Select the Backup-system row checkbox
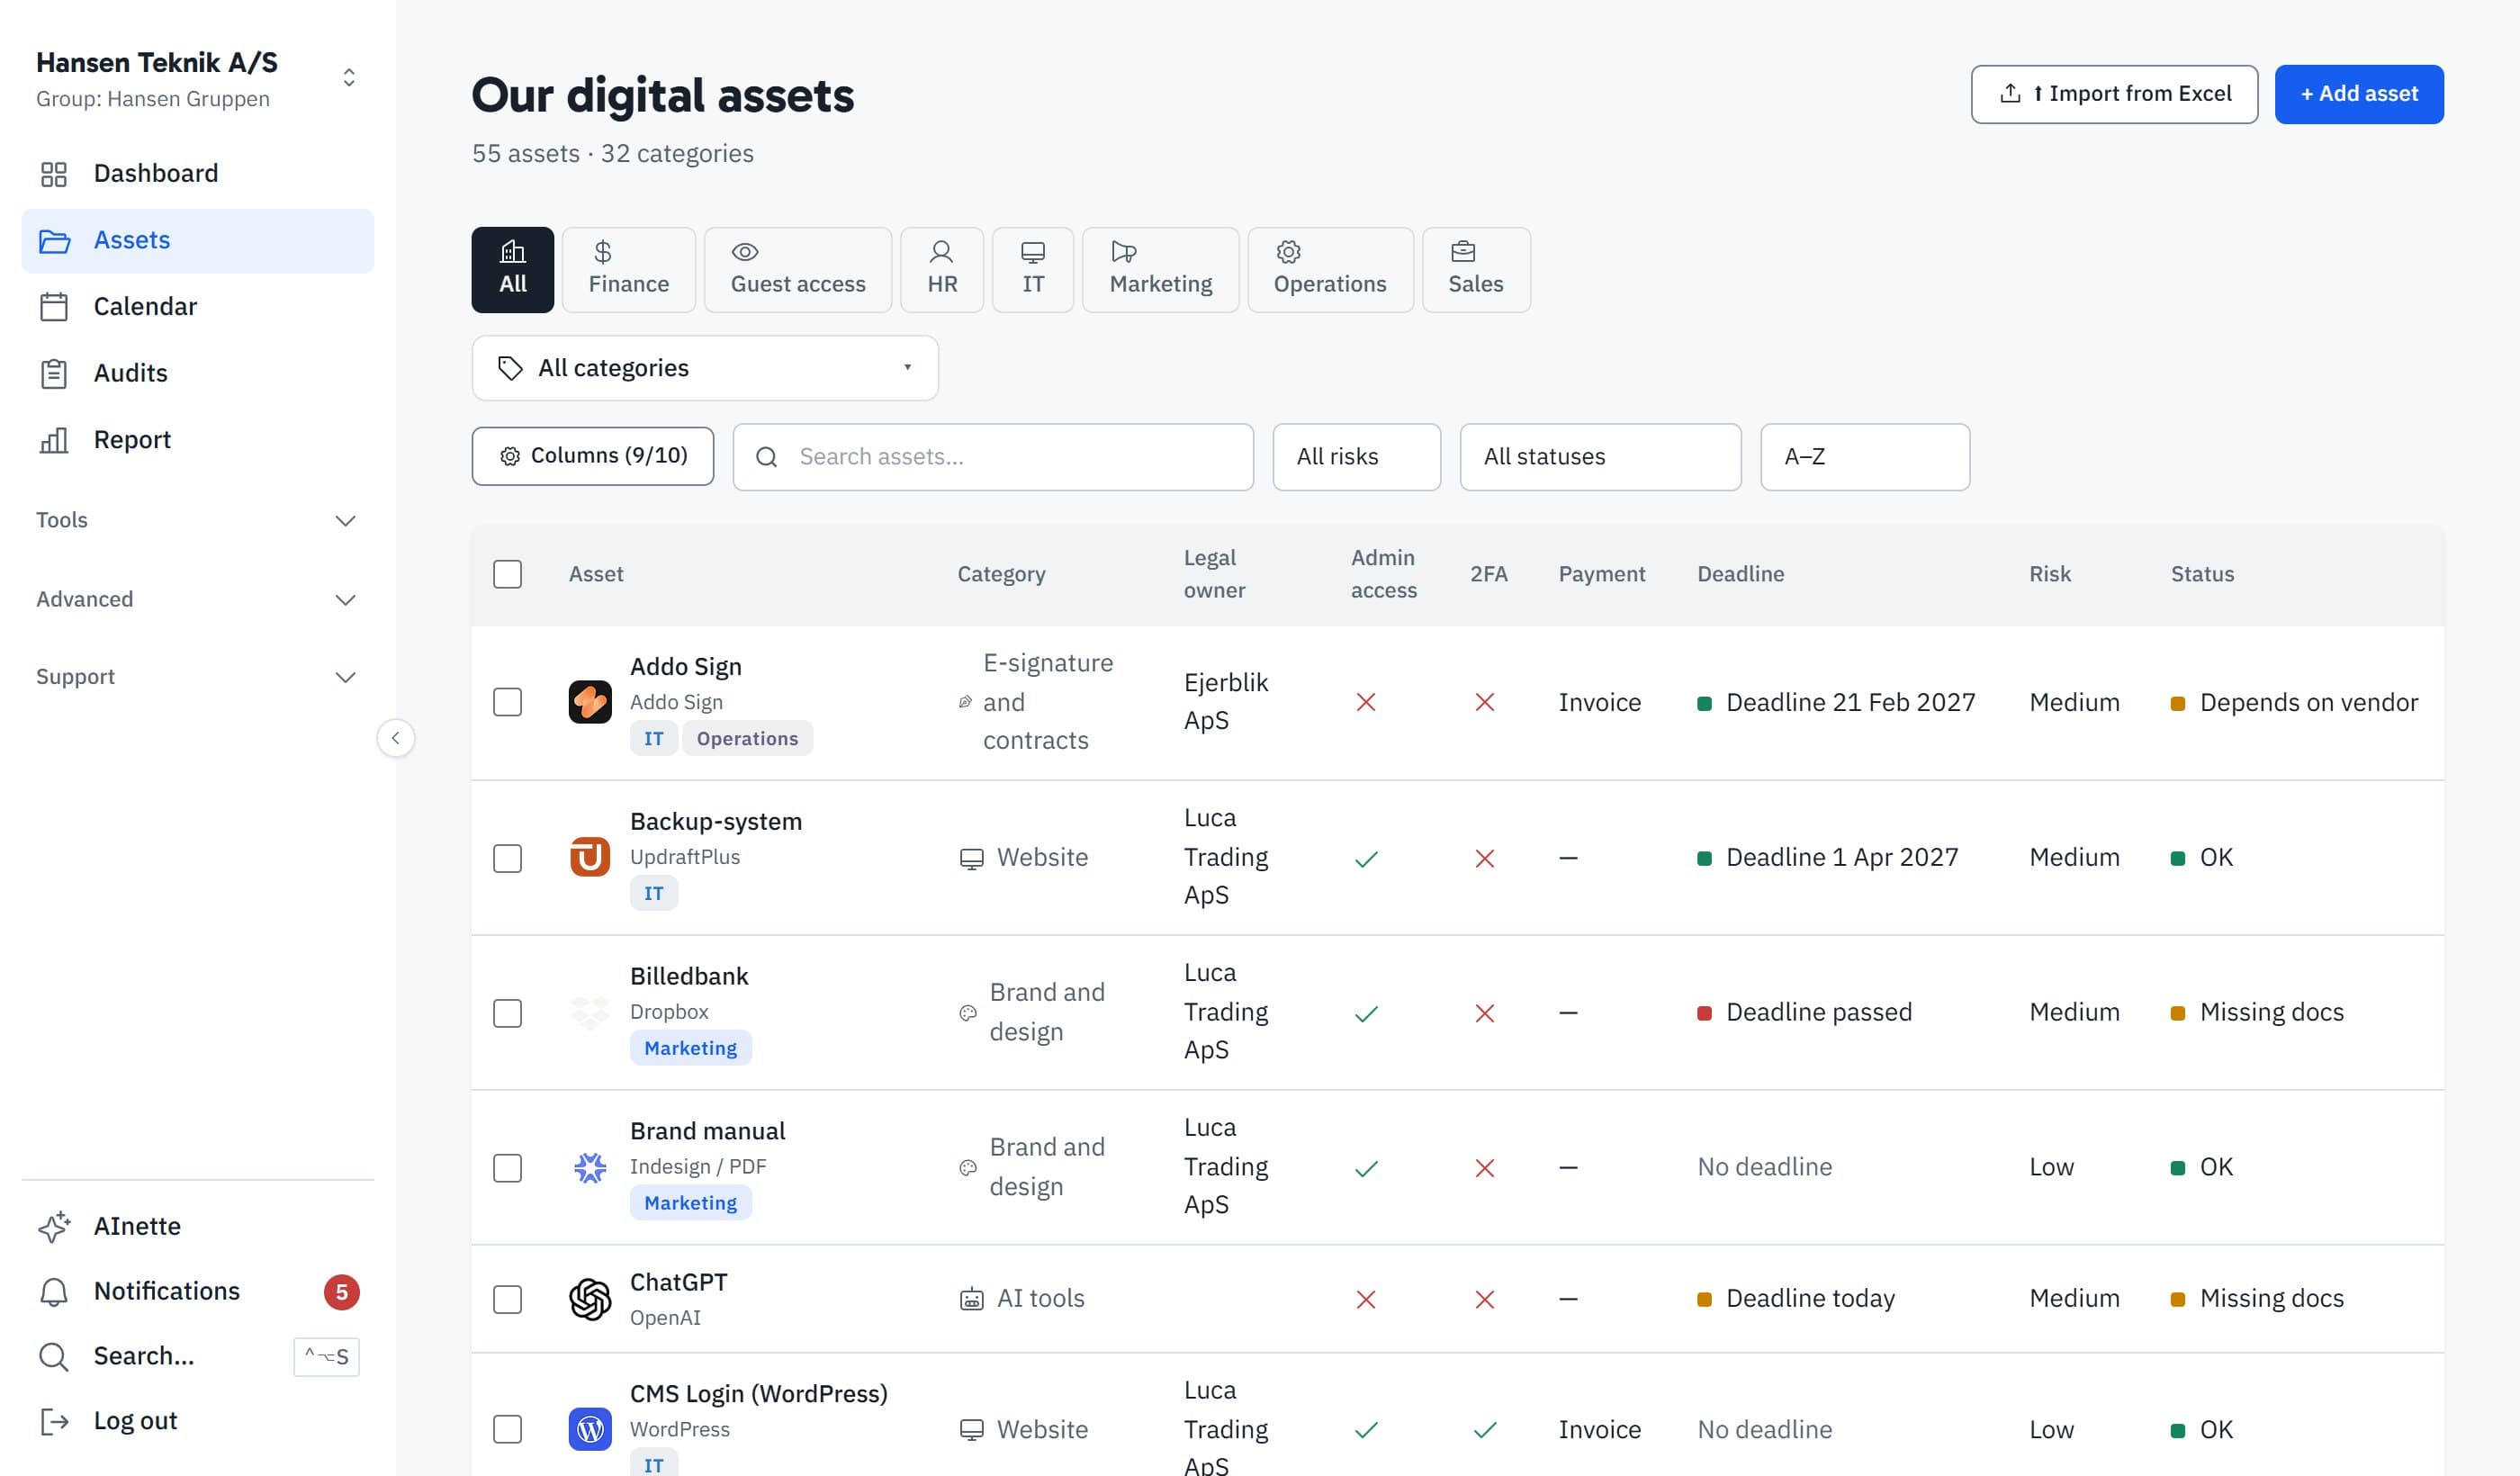2520x1476 pixels. (508, 858)
